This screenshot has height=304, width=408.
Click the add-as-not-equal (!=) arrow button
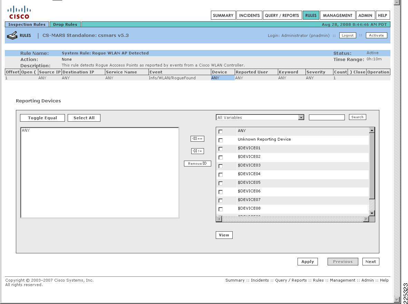197,151
